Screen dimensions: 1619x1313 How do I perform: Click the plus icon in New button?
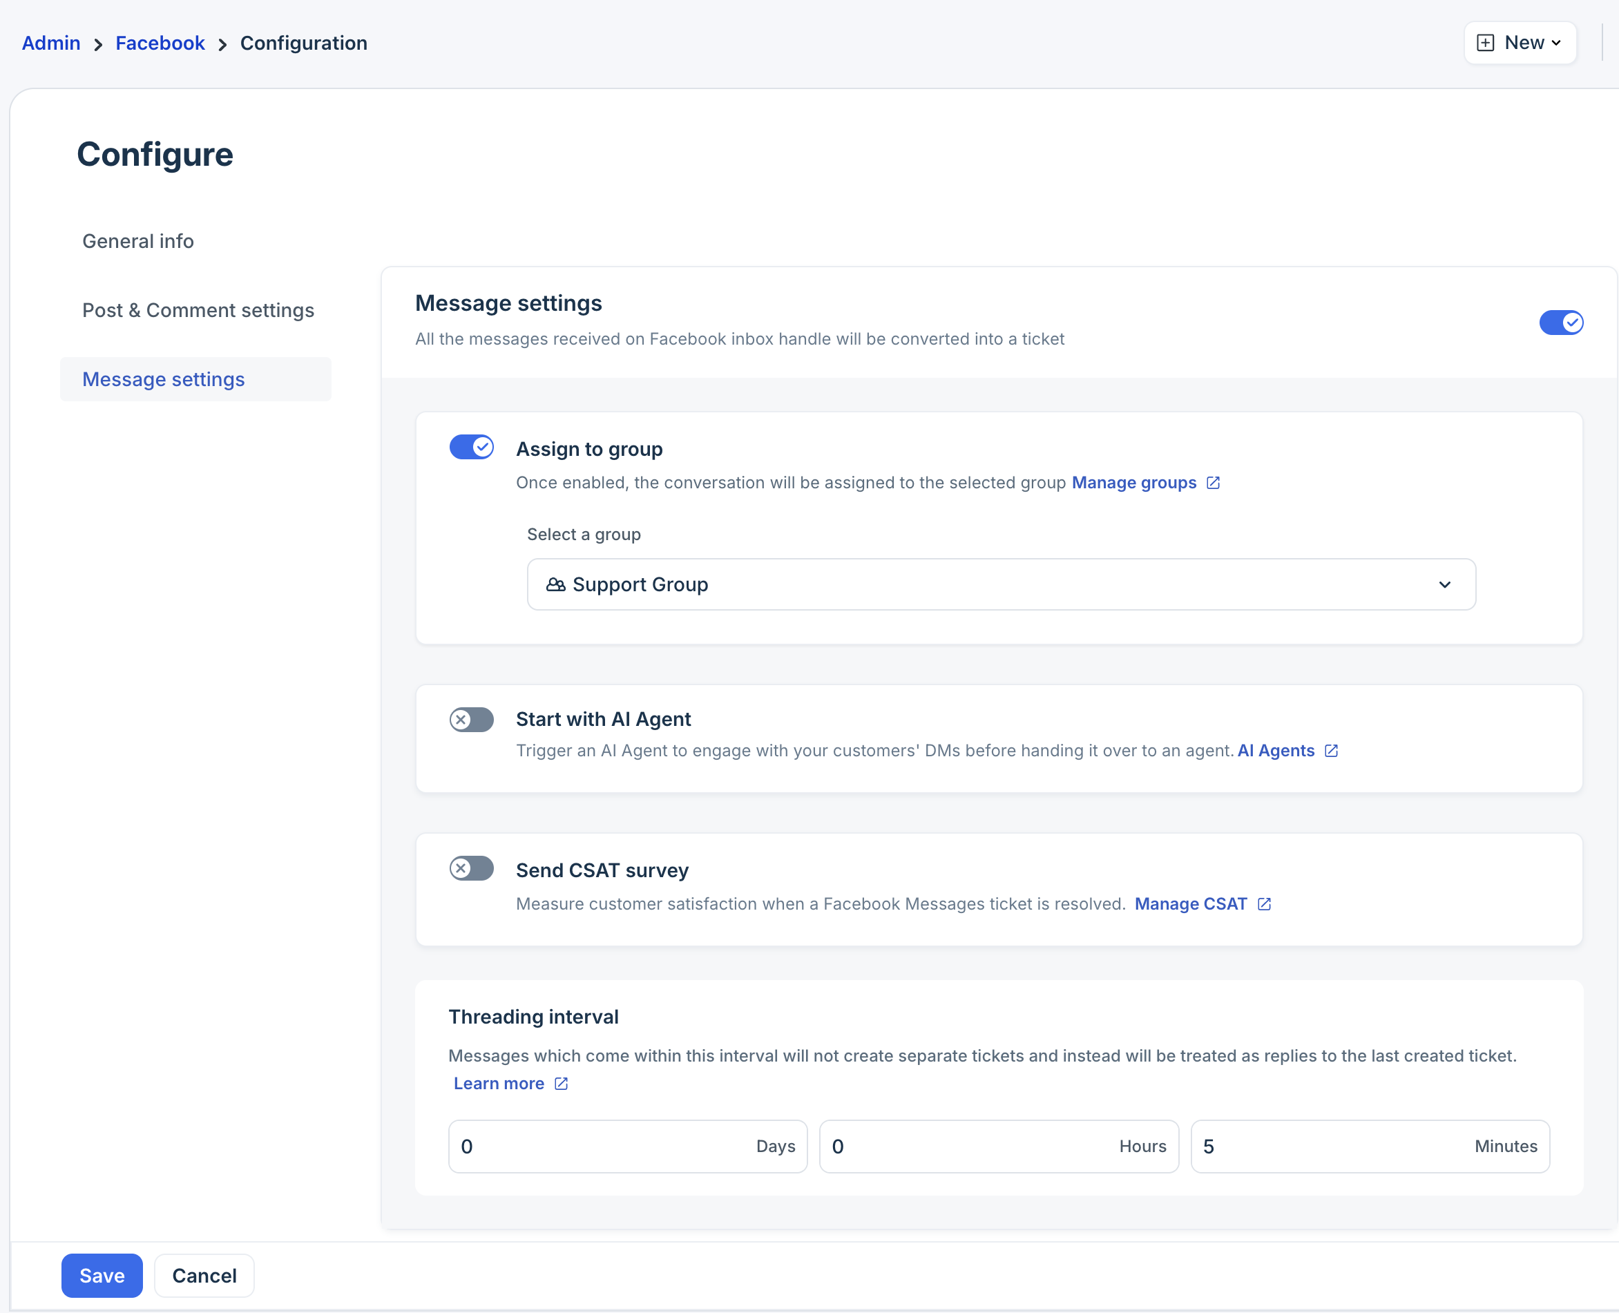pyautogui.click(x=1485, y=43)
